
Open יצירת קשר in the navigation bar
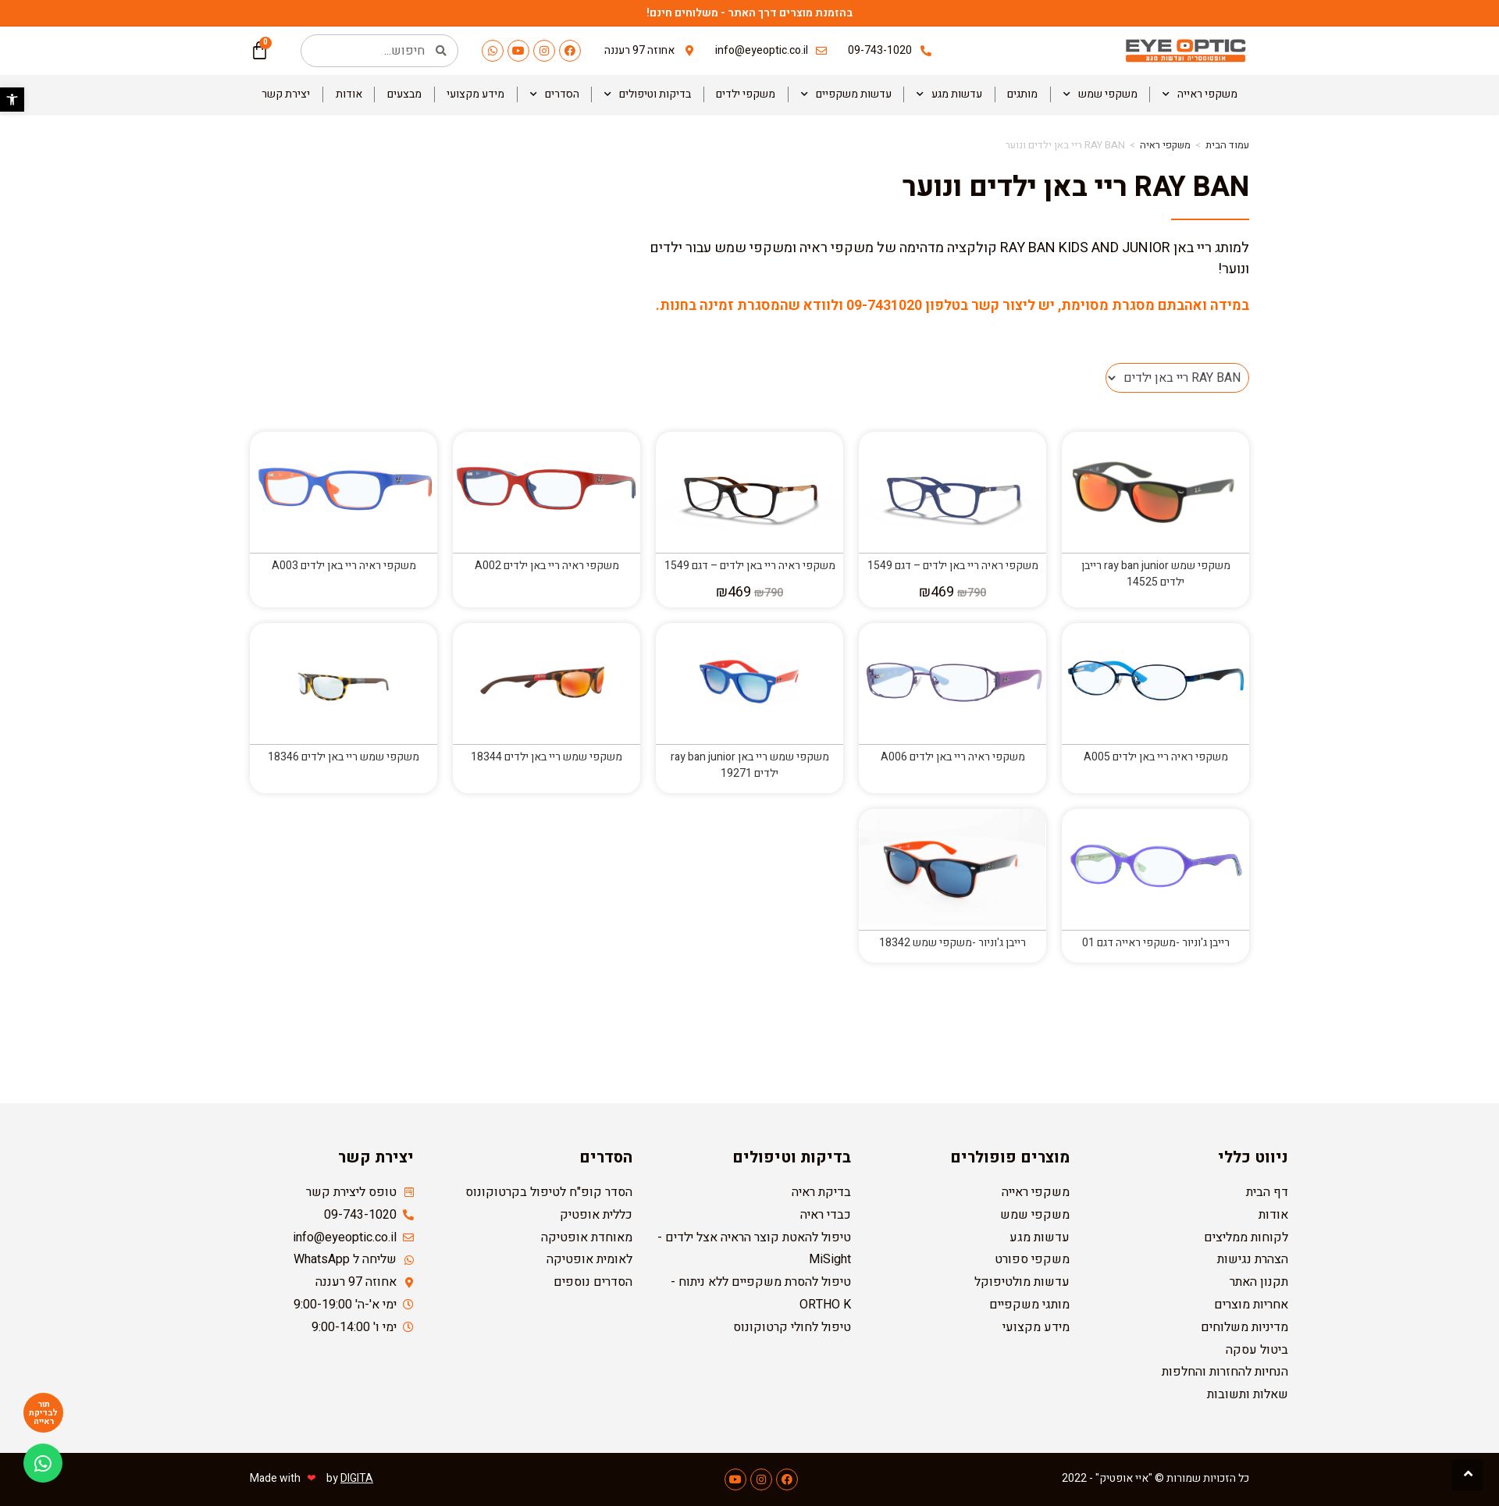[286, 94]
